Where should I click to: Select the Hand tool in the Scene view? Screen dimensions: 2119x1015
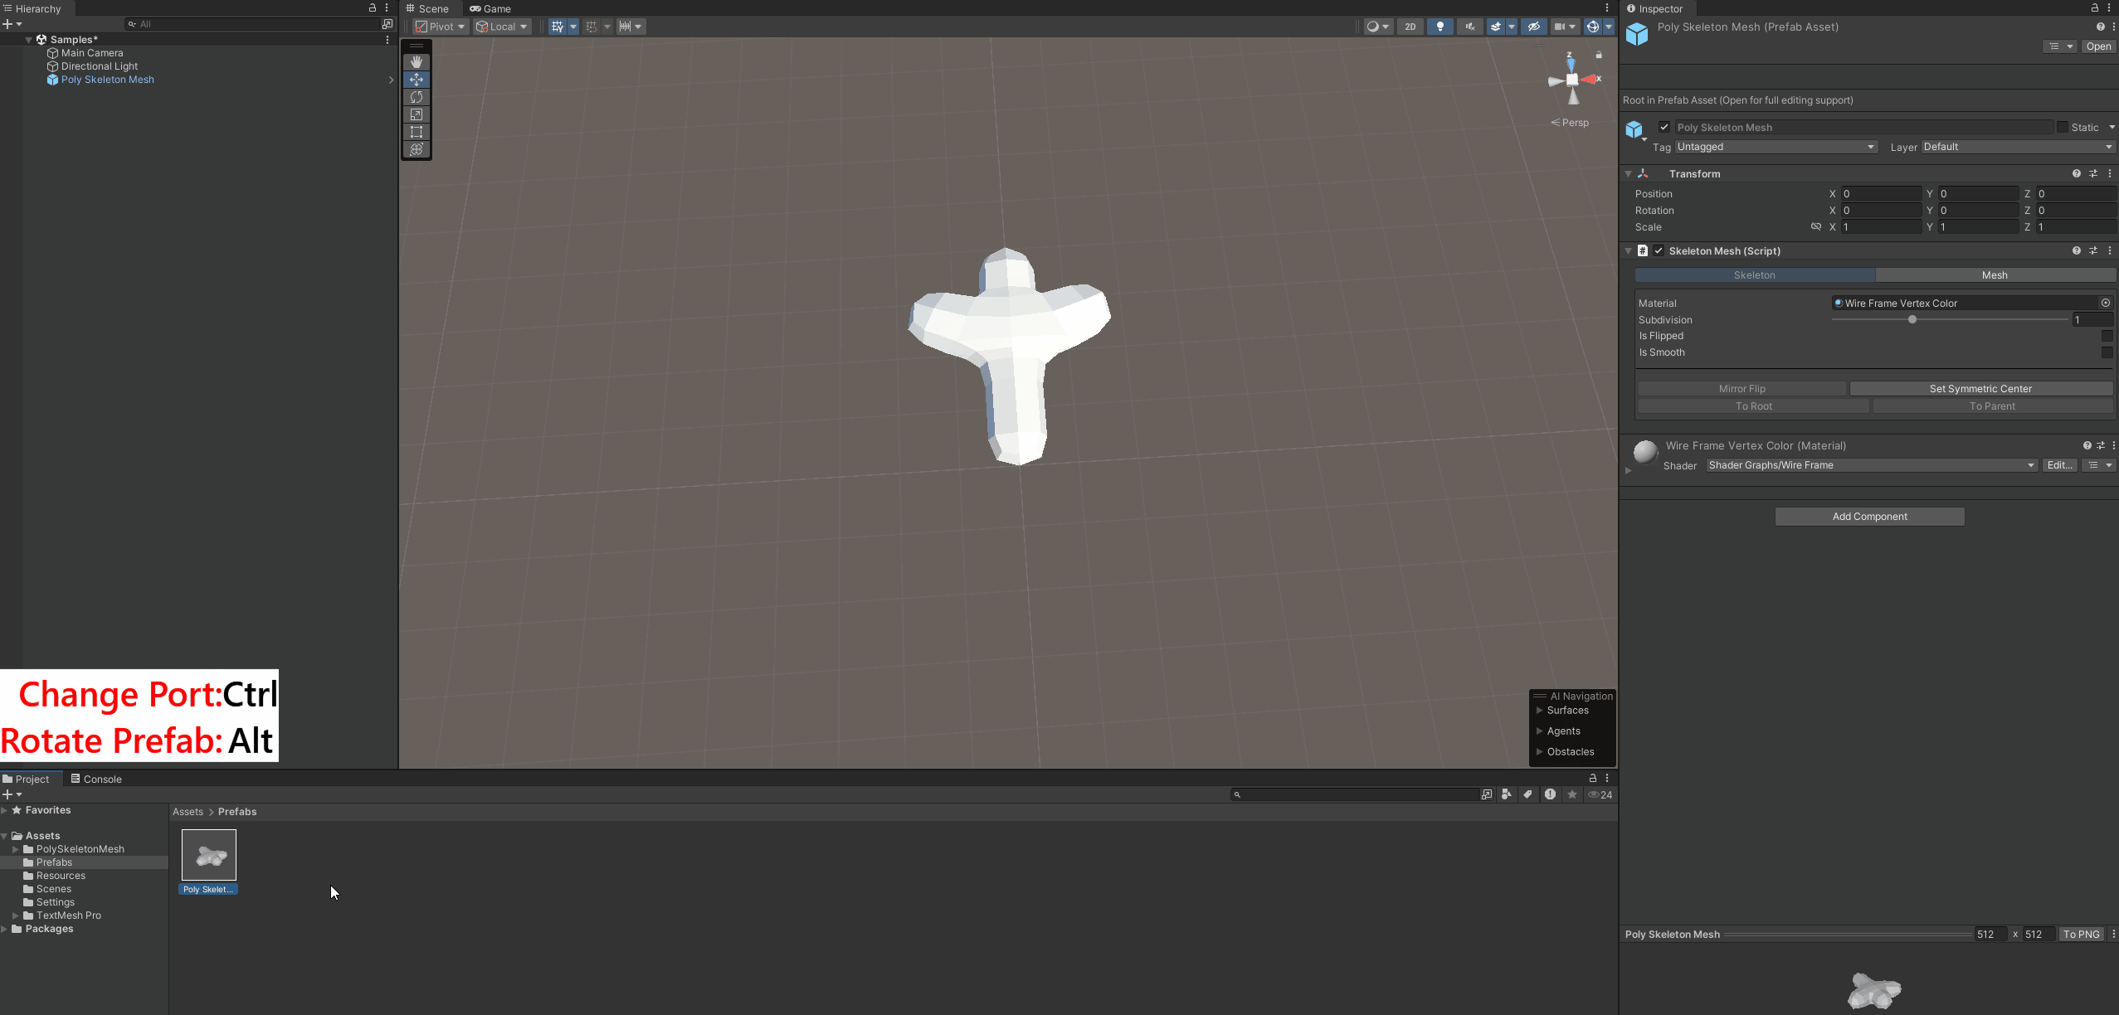(x=416, y=61)
